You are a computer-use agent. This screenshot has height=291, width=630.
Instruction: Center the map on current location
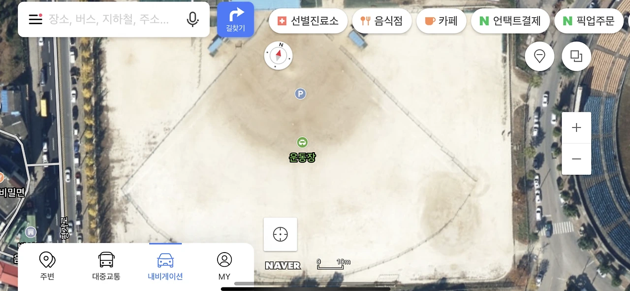281,234
